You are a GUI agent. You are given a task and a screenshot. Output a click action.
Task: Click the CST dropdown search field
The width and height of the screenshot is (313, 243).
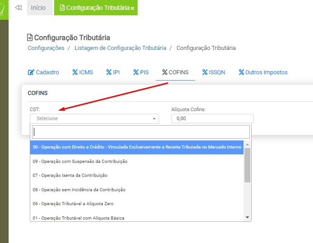pos(141,132)
